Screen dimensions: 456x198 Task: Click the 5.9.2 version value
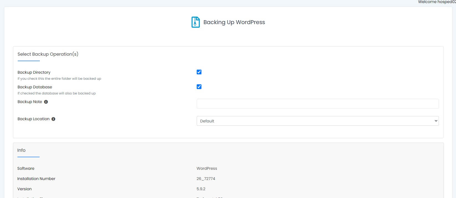pyautogui.click(x=201, y=189)
